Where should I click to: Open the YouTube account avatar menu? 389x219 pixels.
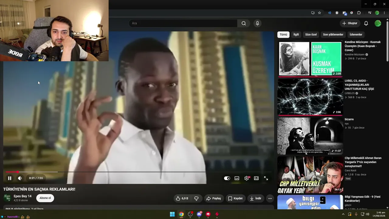[x=378, y=23]
